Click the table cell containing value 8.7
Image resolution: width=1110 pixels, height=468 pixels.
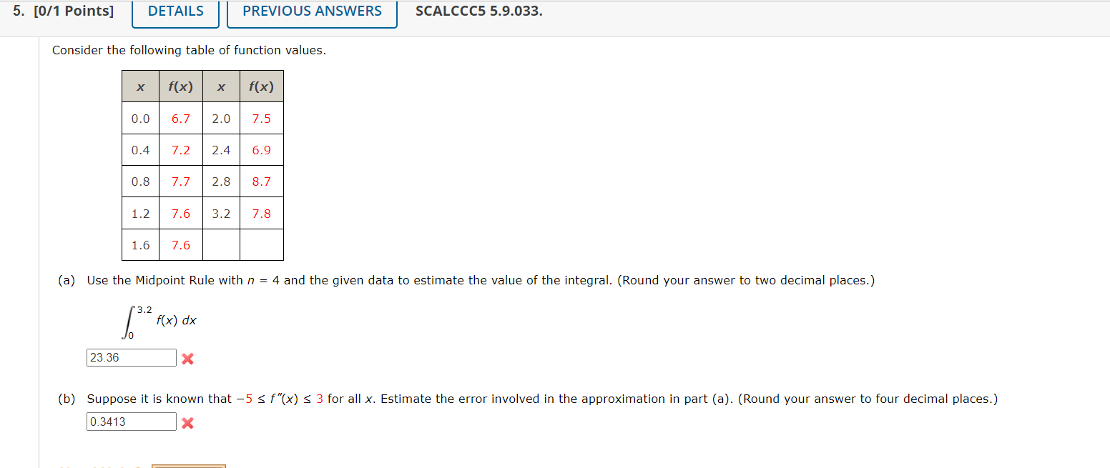(261, 181)
